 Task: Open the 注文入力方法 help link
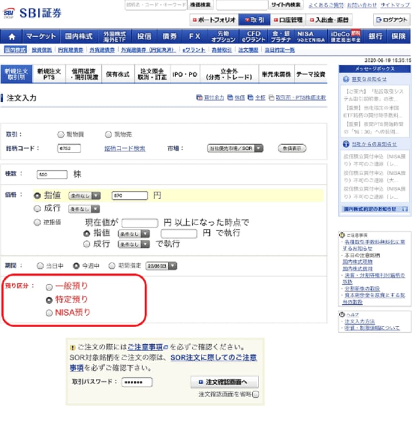[x=360, y=321]
